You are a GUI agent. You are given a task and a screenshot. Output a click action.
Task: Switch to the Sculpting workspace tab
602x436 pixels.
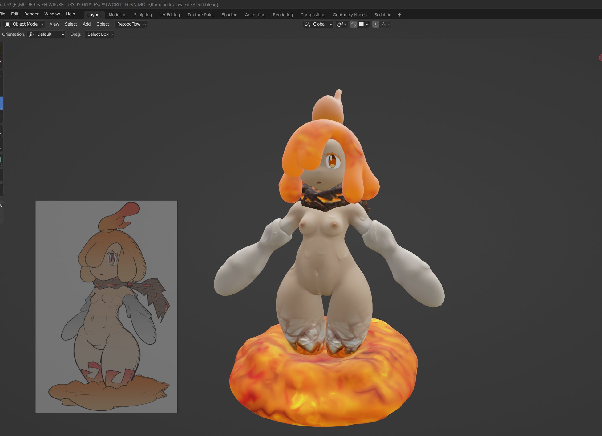[143, 15]
